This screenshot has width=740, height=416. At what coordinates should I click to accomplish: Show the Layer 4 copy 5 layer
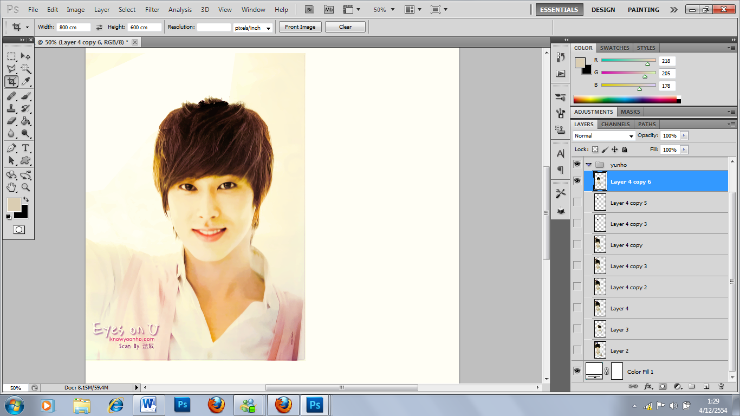tap(577, 202)
